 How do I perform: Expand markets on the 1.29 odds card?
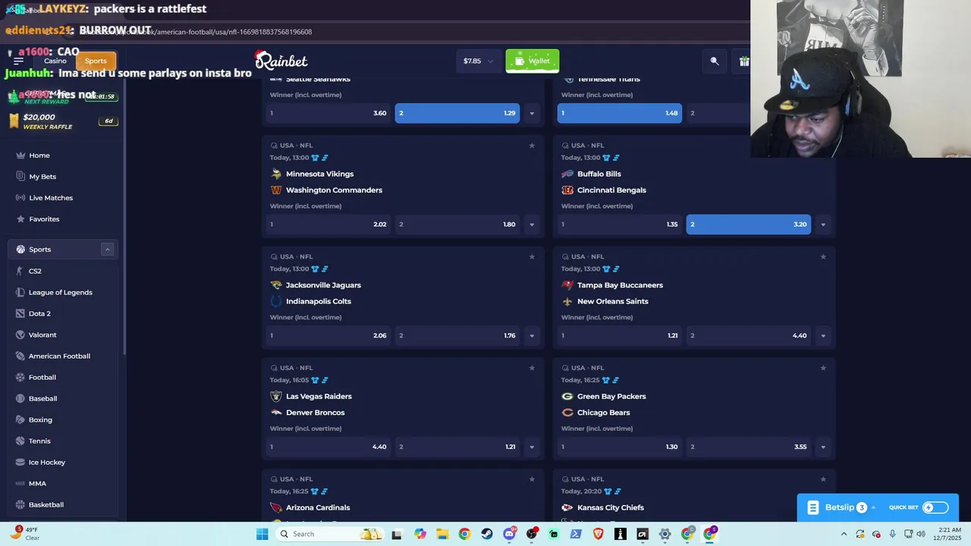[x=532, y=113]
